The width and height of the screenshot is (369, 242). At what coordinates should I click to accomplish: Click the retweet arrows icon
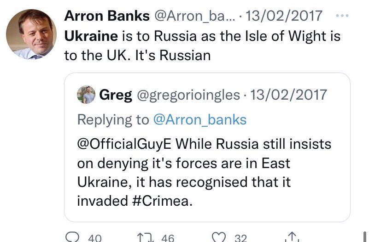pos(146,237)
